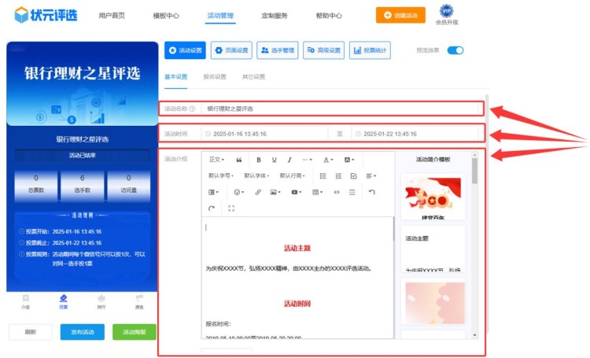Open 模板中心 in the top navigation

tap(166, 15)
